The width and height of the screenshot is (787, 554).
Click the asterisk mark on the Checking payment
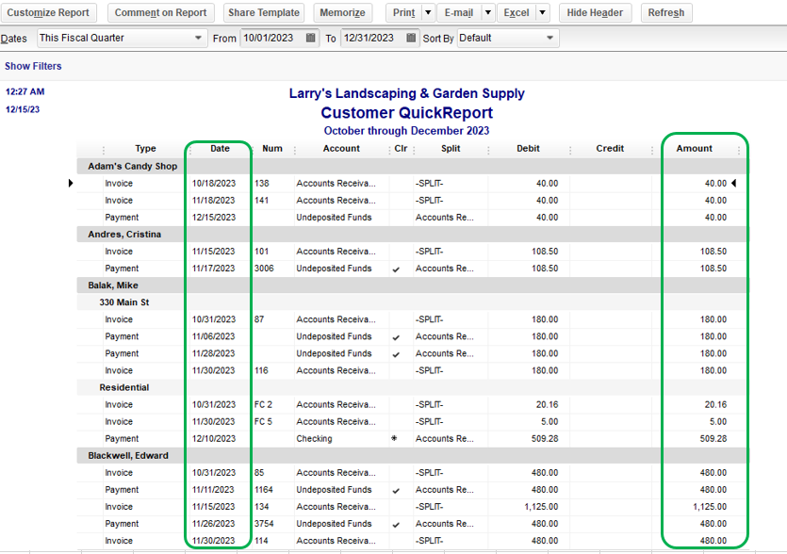(394, 438)
